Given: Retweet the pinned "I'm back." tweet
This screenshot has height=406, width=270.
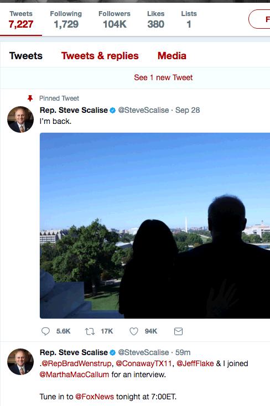Looking at the screenshot, I should tap(90, 331).
